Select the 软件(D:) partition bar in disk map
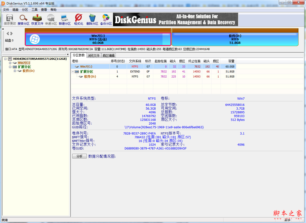Screen dimensions: 306x223 click(235, 39)
